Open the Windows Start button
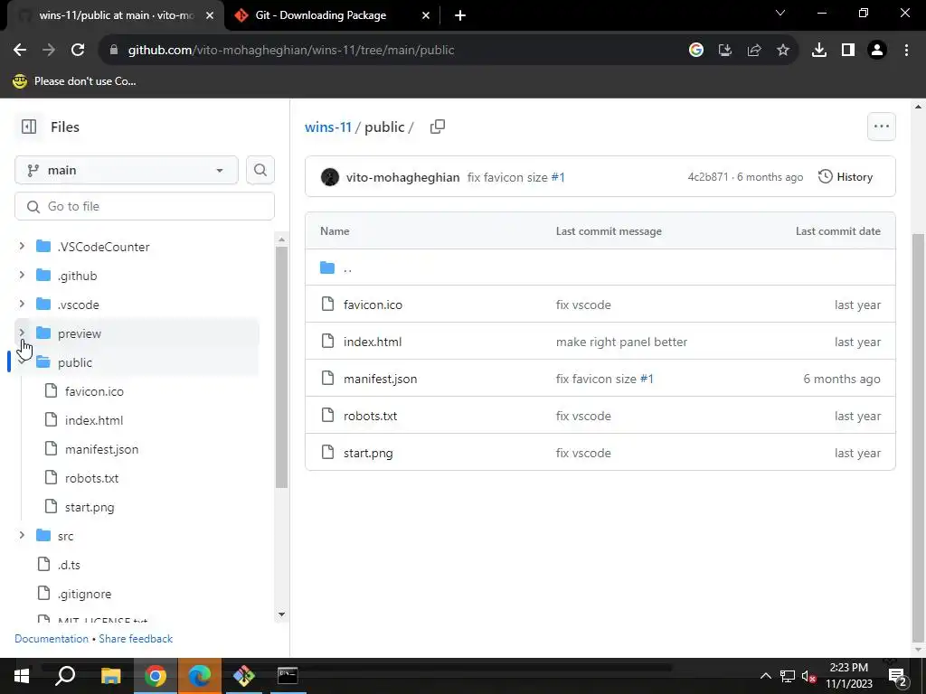 pos(22,676)
